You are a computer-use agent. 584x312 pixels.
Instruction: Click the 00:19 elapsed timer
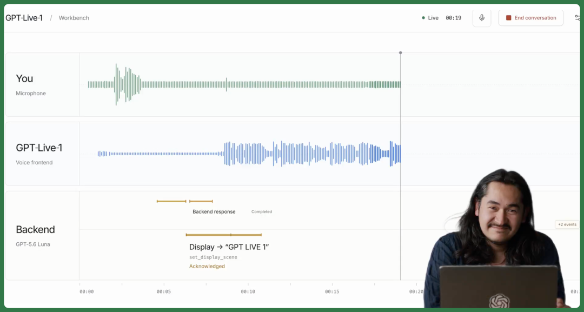coord(453,18)
